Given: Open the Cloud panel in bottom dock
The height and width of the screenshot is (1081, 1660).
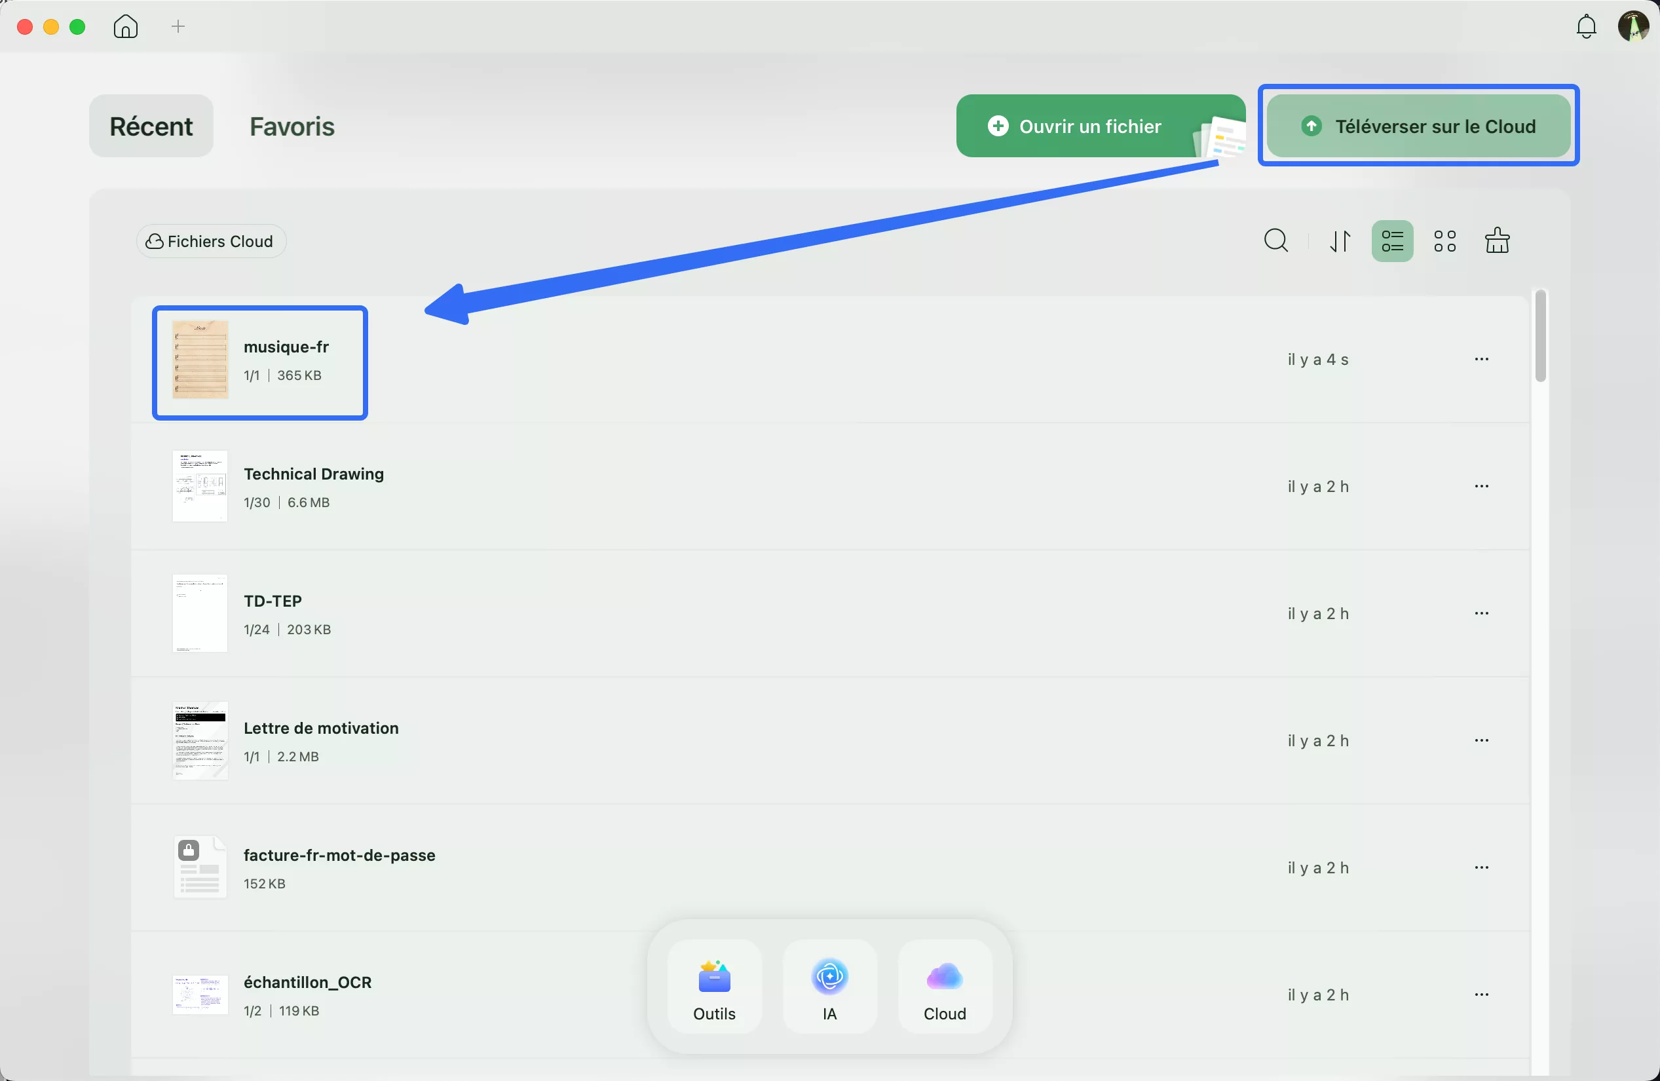Looking at the screenshot, I should tap(945, 987).
